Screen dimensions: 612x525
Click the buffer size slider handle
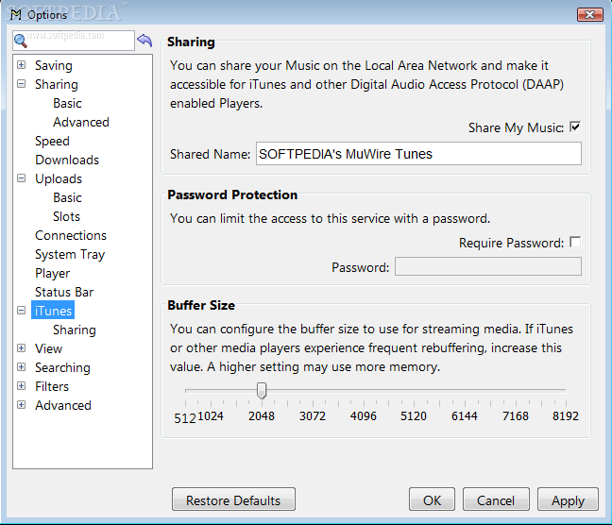coord(262,390)
